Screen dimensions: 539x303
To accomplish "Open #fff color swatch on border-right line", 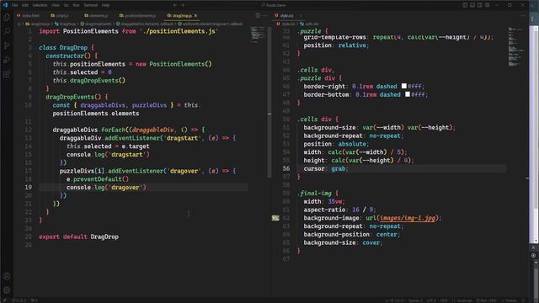I will point(404,86).
